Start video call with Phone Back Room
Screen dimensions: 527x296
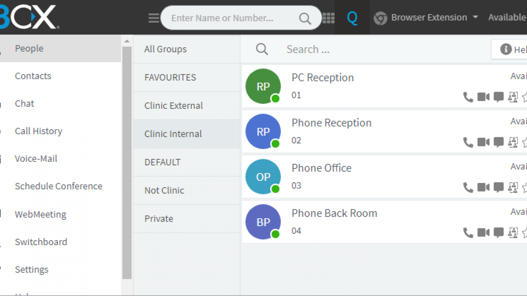point(484,233)
